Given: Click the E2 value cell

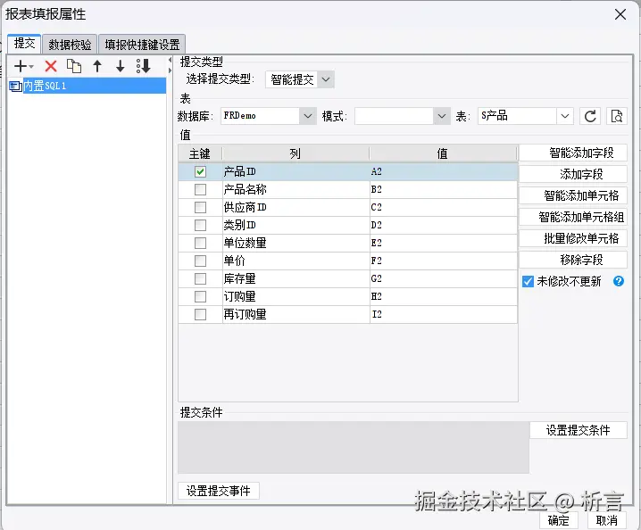Looking at the screenshot, I should (x=444, y=243).
